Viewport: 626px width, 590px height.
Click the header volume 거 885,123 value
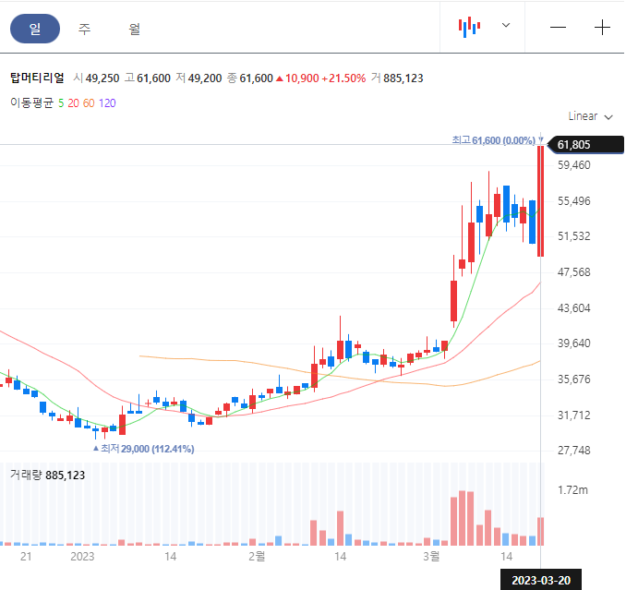tap(397, 78)
